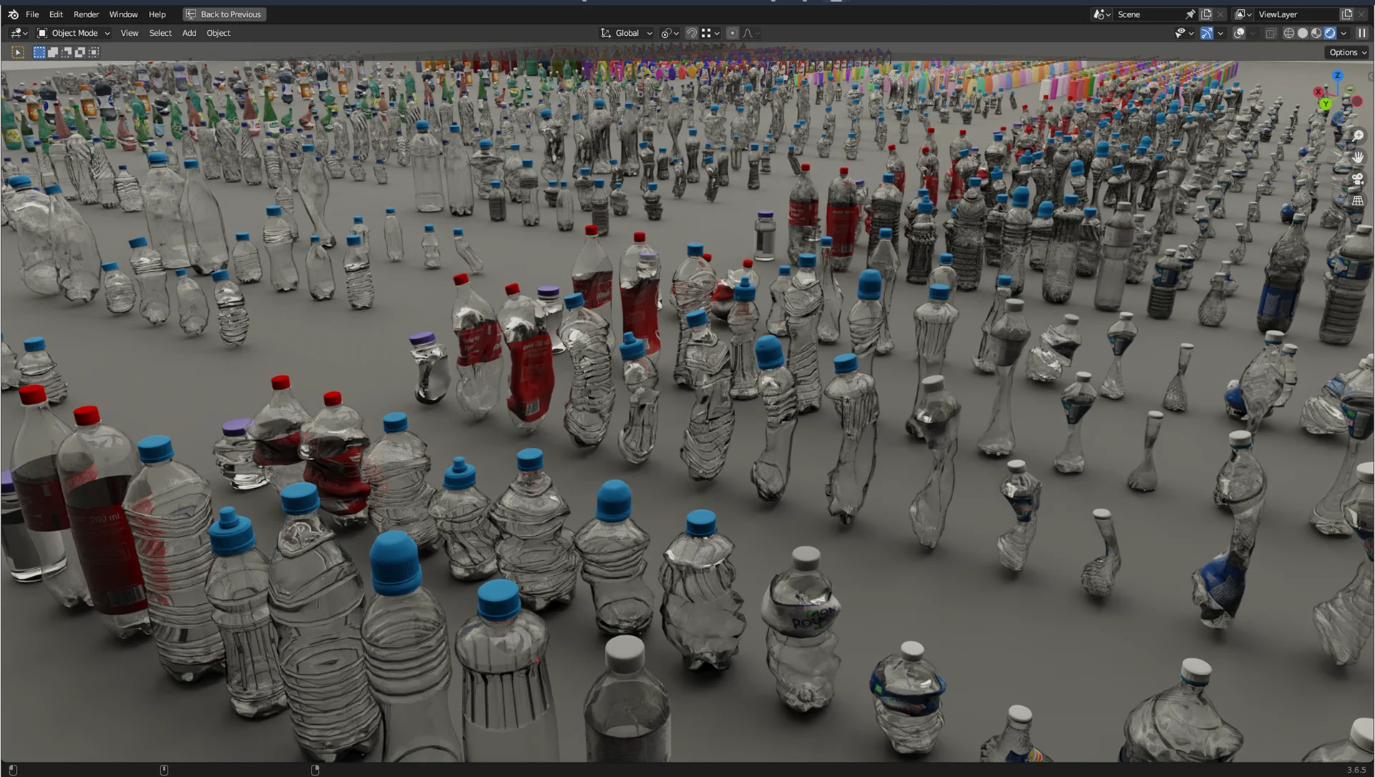Click the New Scene button

click(x=1206, y=14)
